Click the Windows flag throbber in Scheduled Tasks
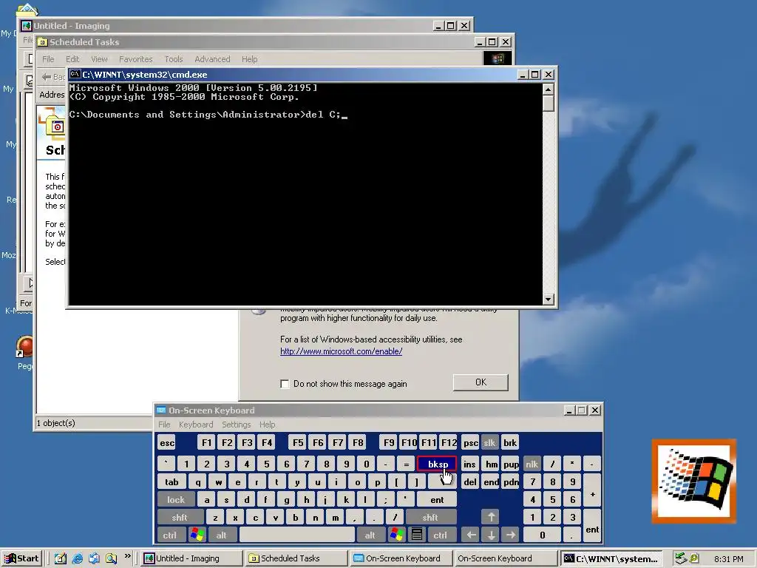This screenshot has width=757, height=568. (498, 58)
